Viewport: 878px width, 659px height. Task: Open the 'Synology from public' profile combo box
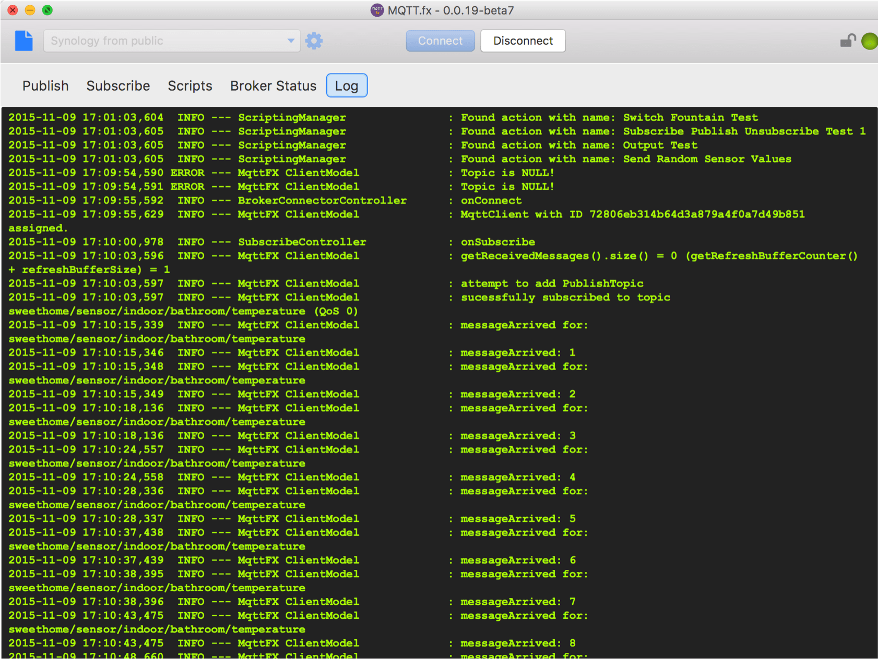(166, 41)
